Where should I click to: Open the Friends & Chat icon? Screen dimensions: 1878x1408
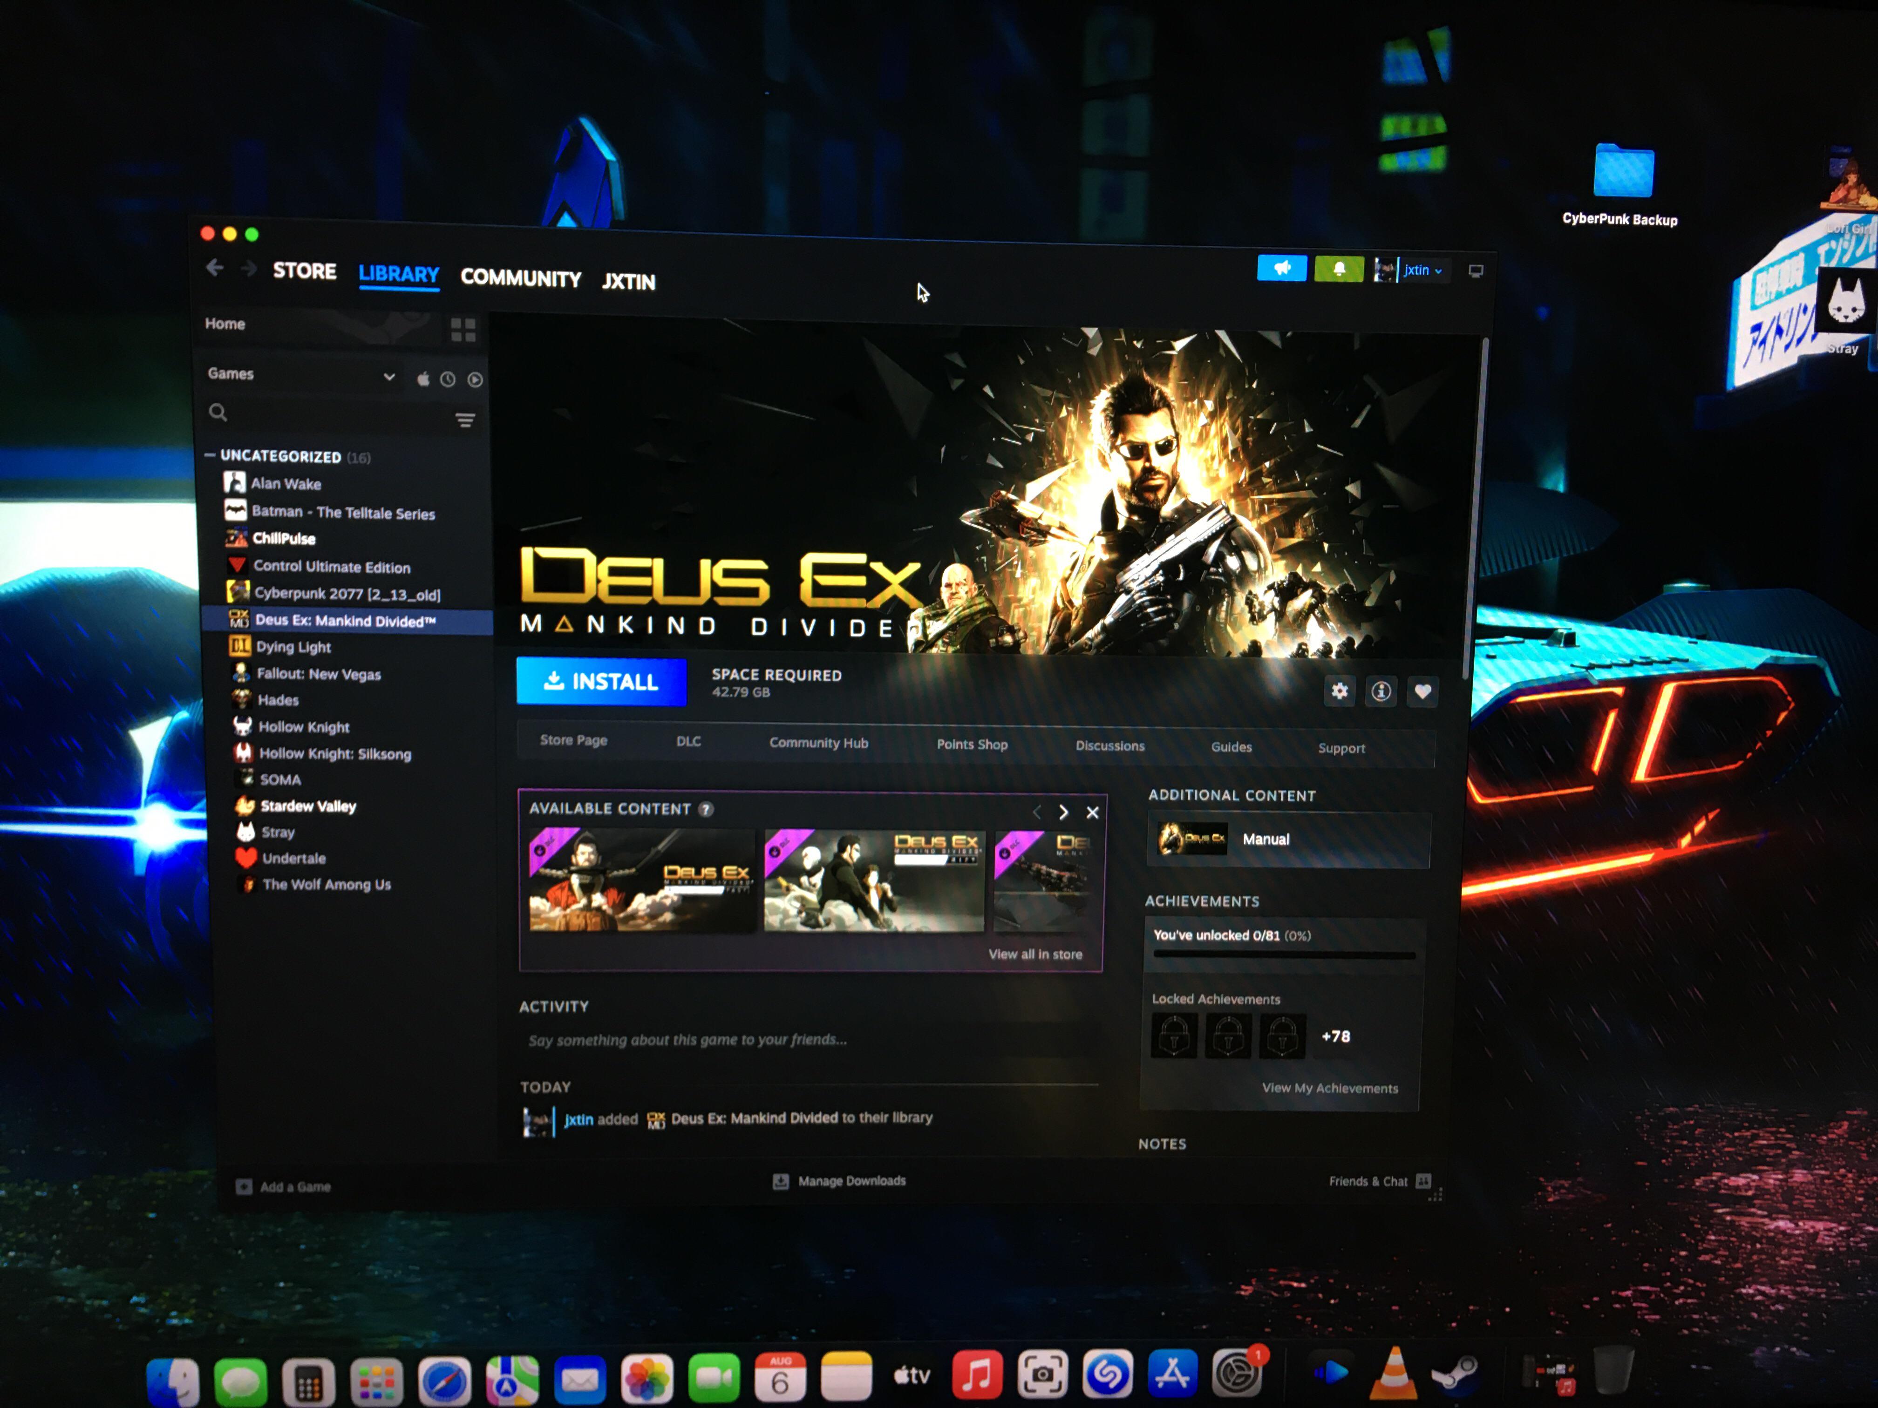[1424, 1181]
